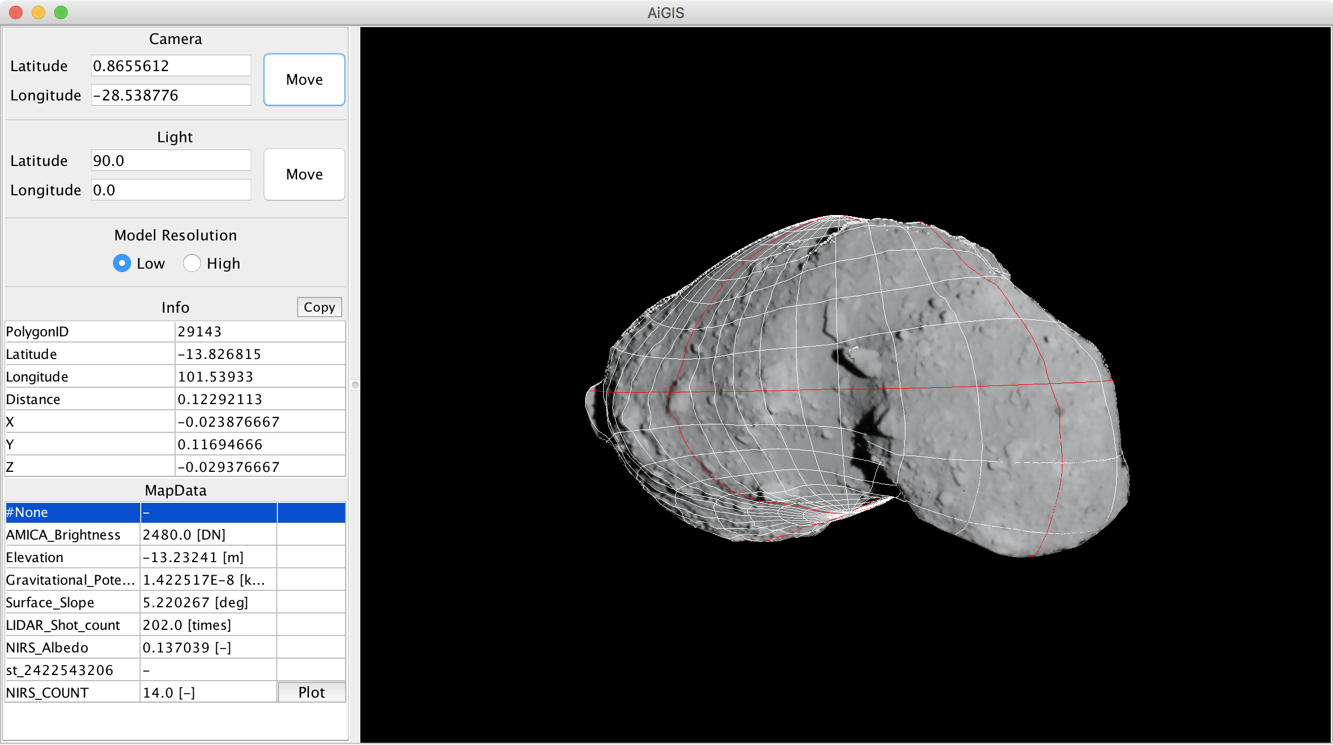Viewport: 1333px width, 745px height.
Task: Select the NIRS_Albedo map row
Action: point(72,648)
